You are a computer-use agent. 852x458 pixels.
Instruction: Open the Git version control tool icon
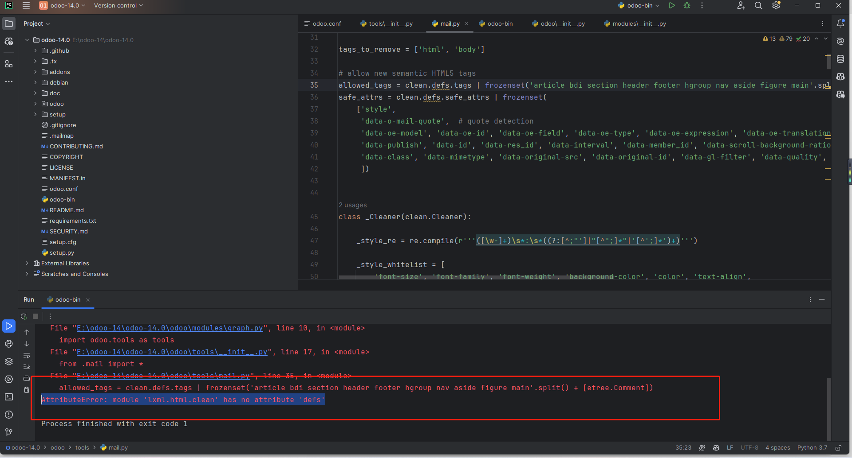click(9, 432)
